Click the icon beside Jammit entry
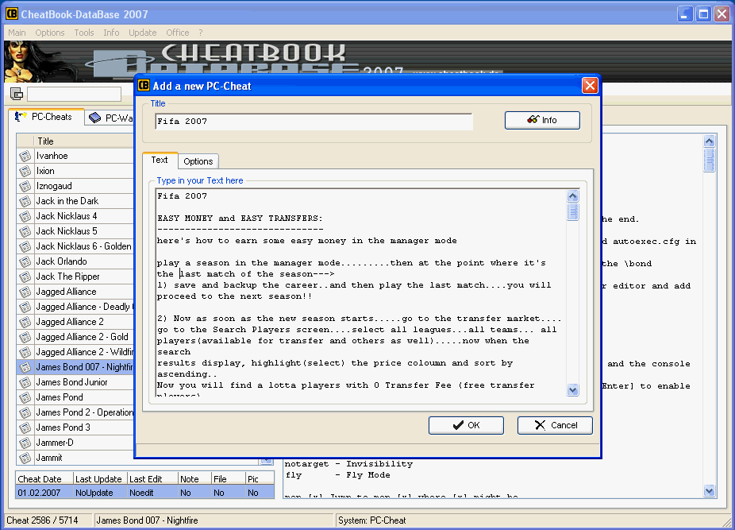The image size is (735, 530). point(25,458)
